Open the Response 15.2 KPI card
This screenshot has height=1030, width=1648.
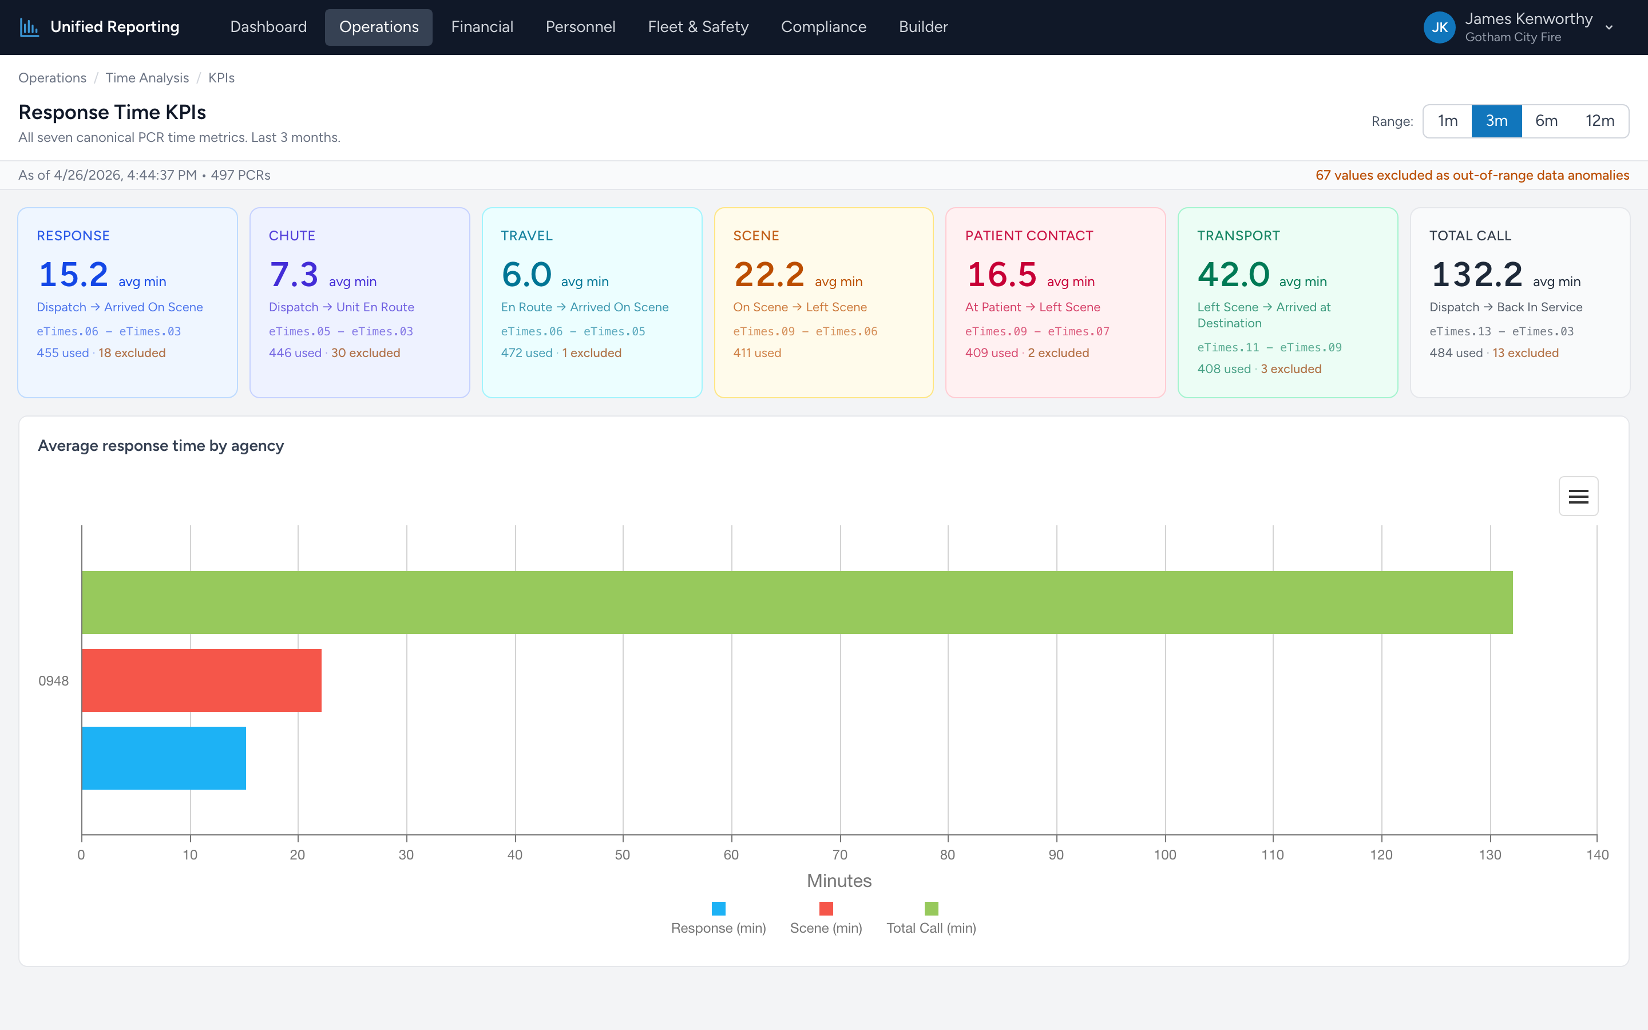tap(128, 303)
